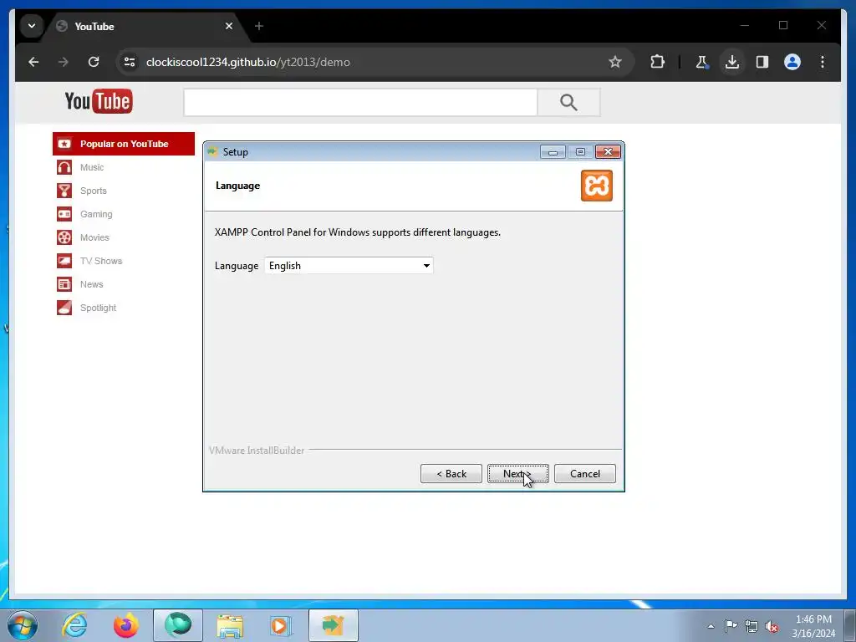Open the Movies category
Screen dimensions: 856x642
coord(94,238)
